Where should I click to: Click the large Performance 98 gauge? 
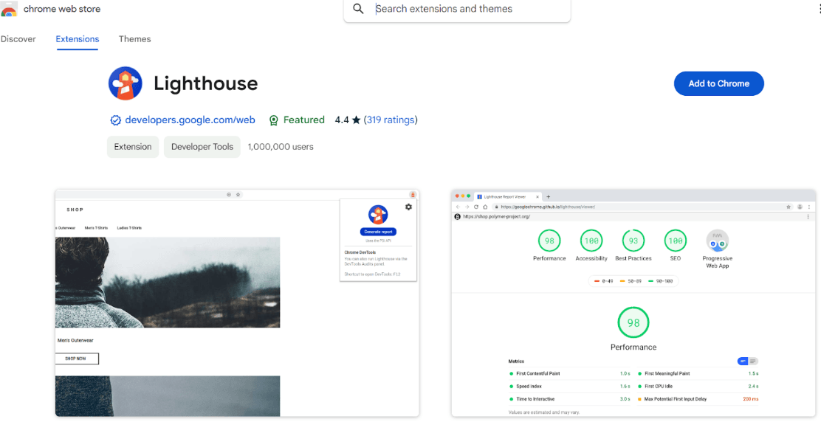coord(633,322)
